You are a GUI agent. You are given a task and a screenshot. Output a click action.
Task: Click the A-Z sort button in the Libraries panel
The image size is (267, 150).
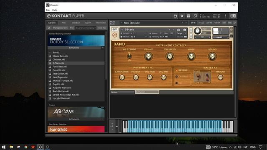(72, 28)
